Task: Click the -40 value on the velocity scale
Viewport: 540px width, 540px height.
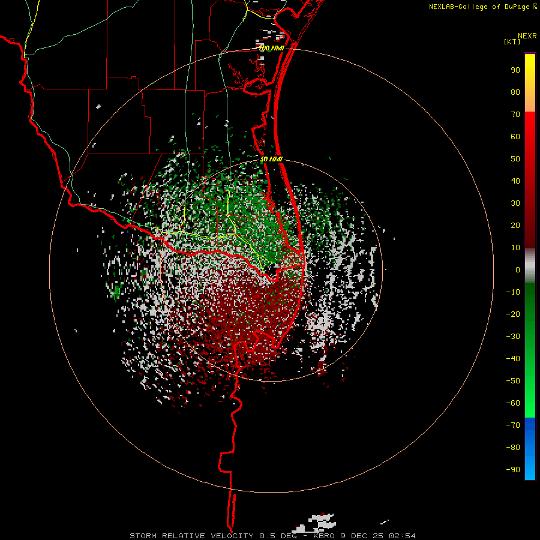Action: [513, 359]
